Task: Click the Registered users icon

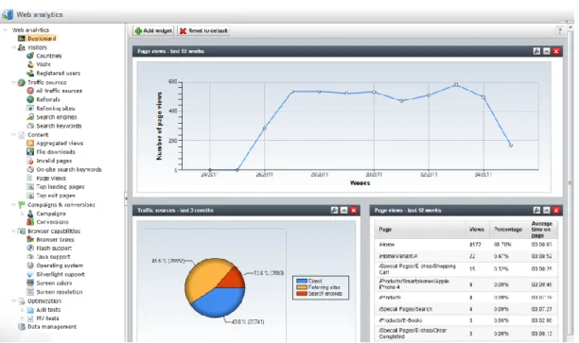Action: coord(30,73)
